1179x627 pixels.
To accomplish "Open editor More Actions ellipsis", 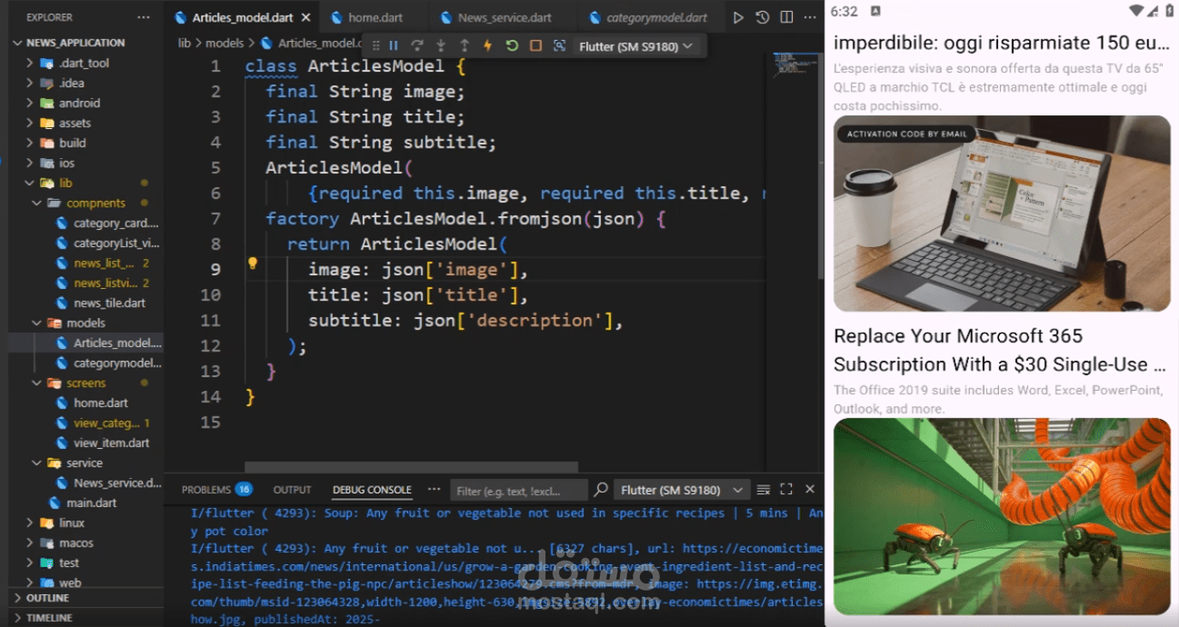I will pos(810,17).
